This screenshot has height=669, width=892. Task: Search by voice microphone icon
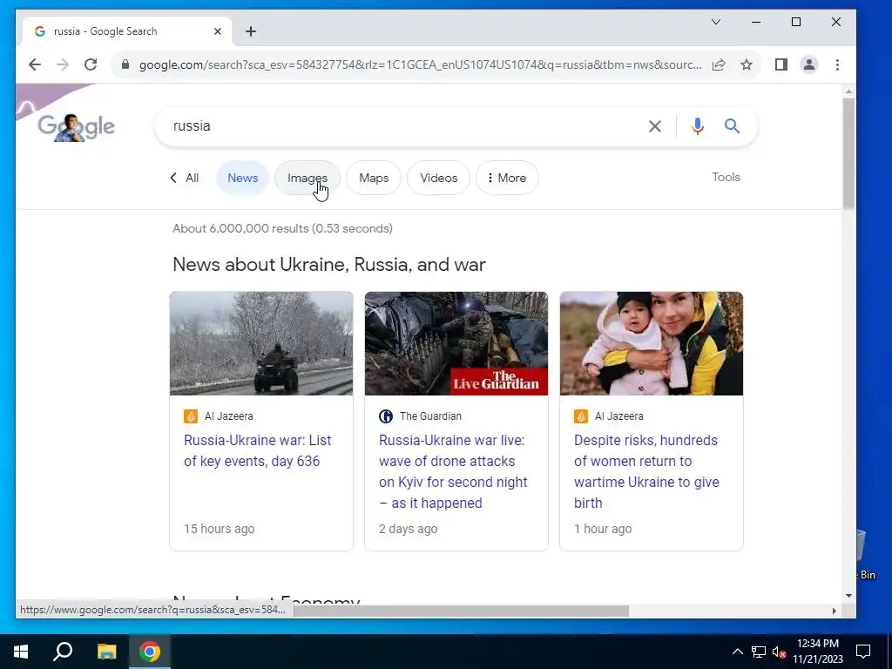[x=698, y=126]
